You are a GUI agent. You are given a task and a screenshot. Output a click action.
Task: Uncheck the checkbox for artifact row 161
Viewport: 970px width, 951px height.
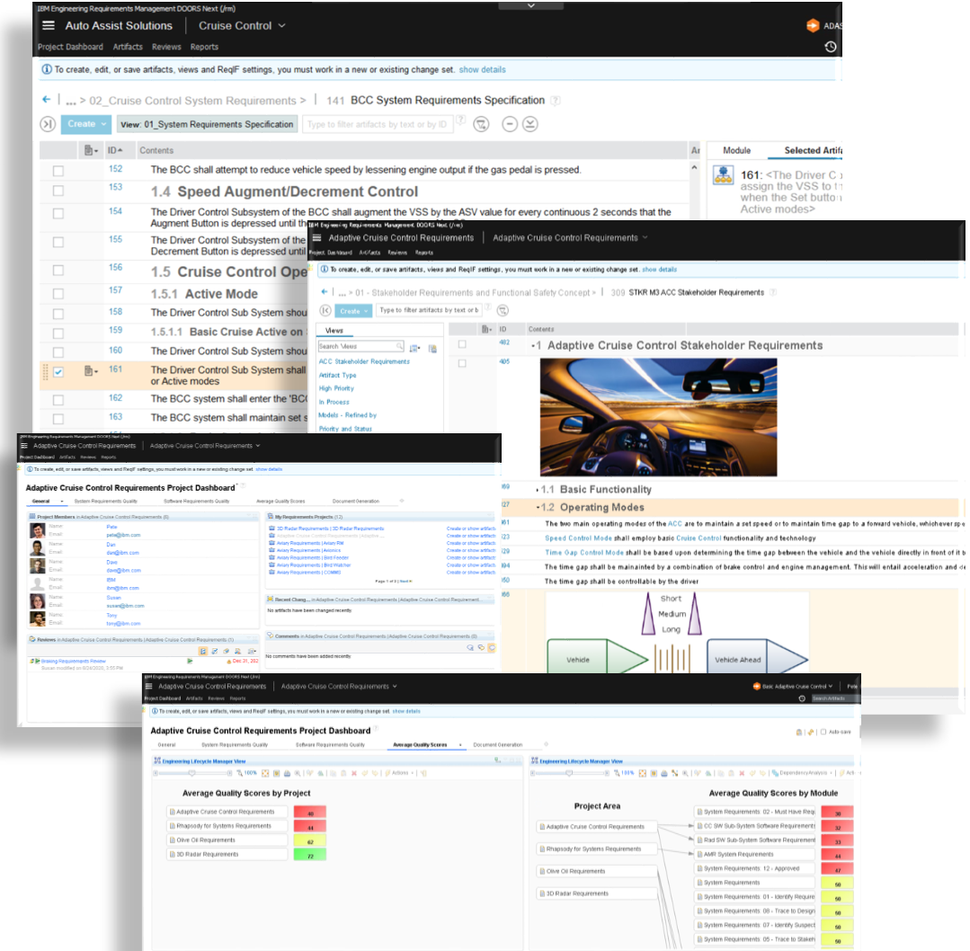tap(58, 372)
